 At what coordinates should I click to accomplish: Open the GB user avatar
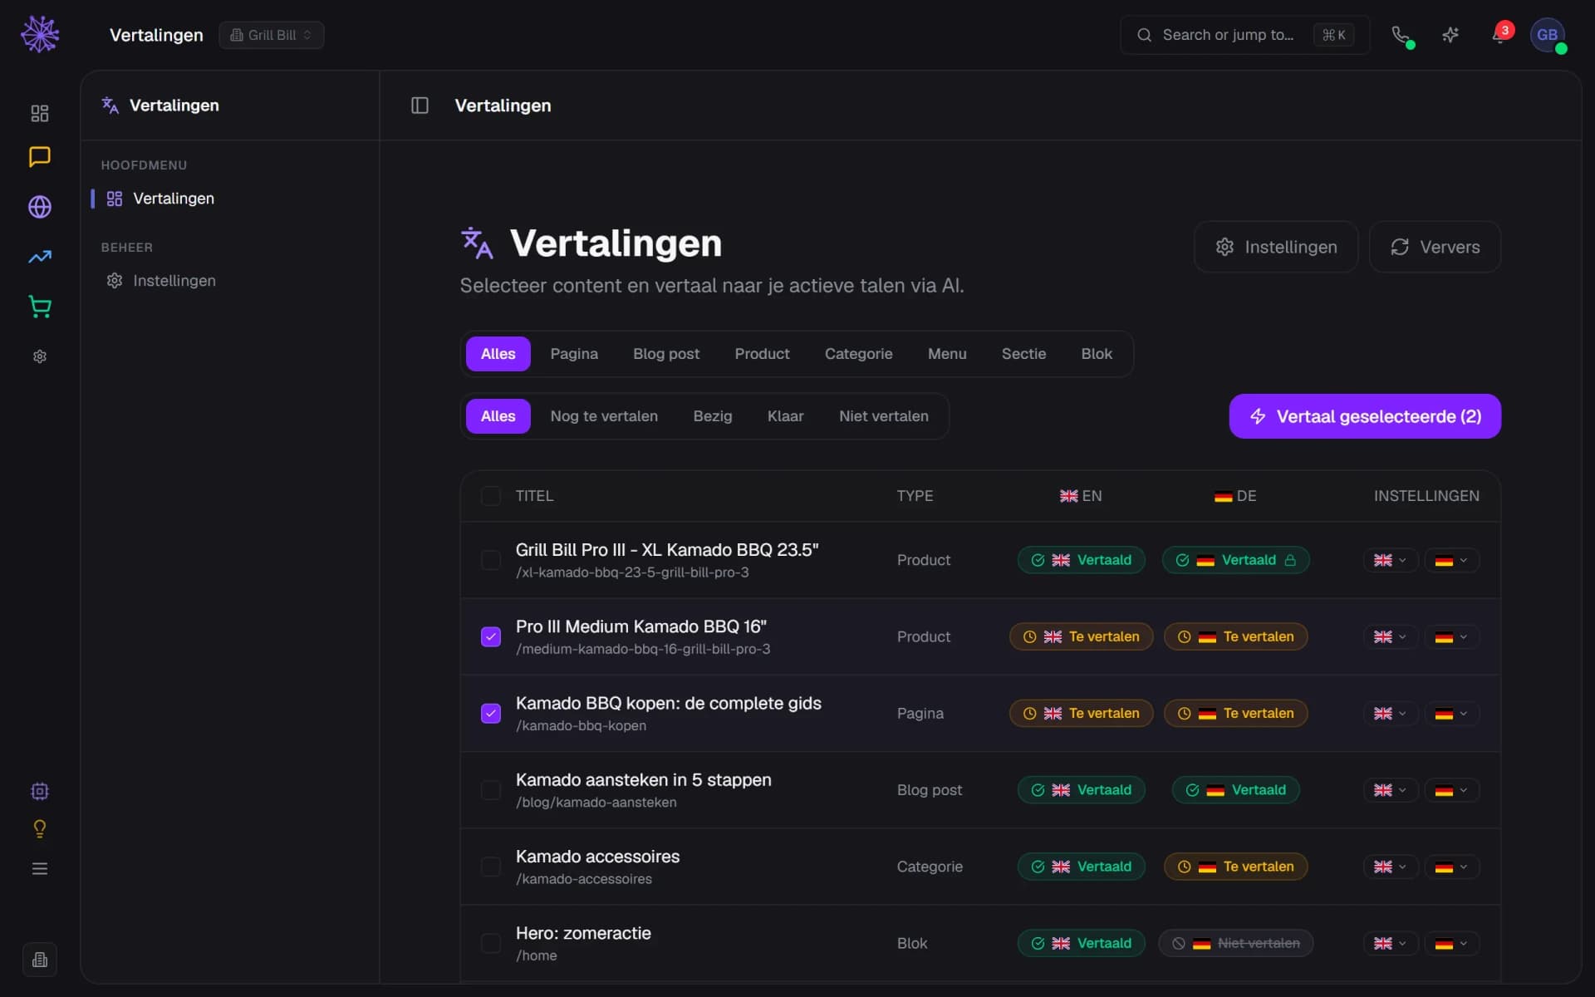tap(1548, 35)
